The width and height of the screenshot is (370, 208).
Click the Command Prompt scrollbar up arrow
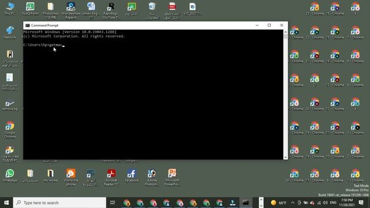pos(286,32)
